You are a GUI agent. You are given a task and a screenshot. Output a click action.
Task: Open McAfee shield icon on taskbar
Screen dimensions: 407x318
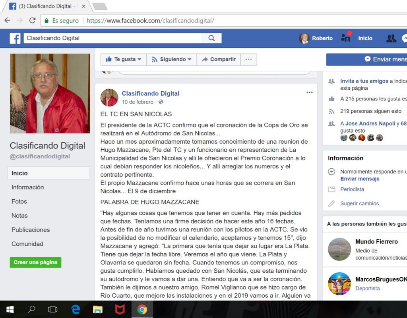click(120, 309)
